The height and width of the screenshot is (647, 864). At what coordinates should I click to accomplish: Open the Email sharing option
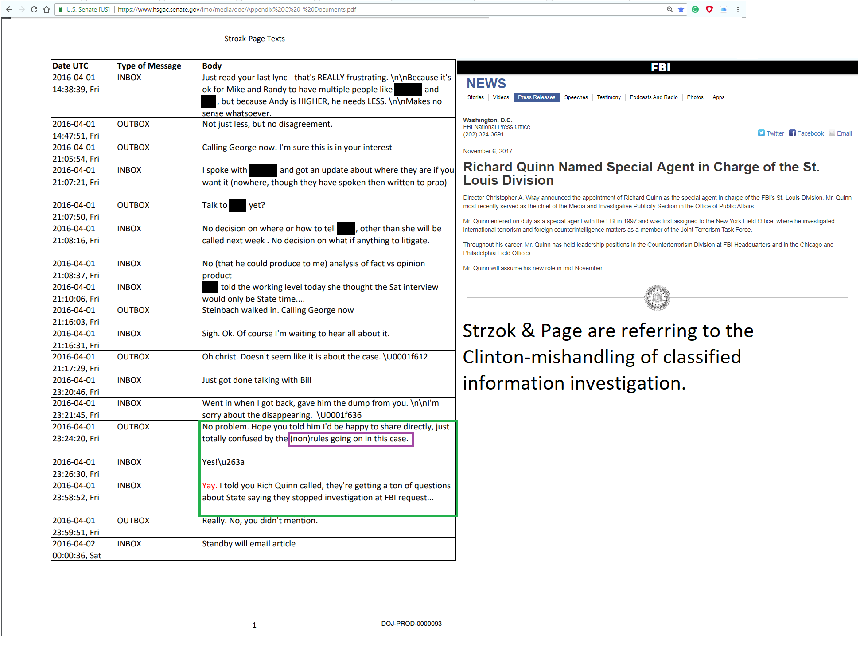844,133
